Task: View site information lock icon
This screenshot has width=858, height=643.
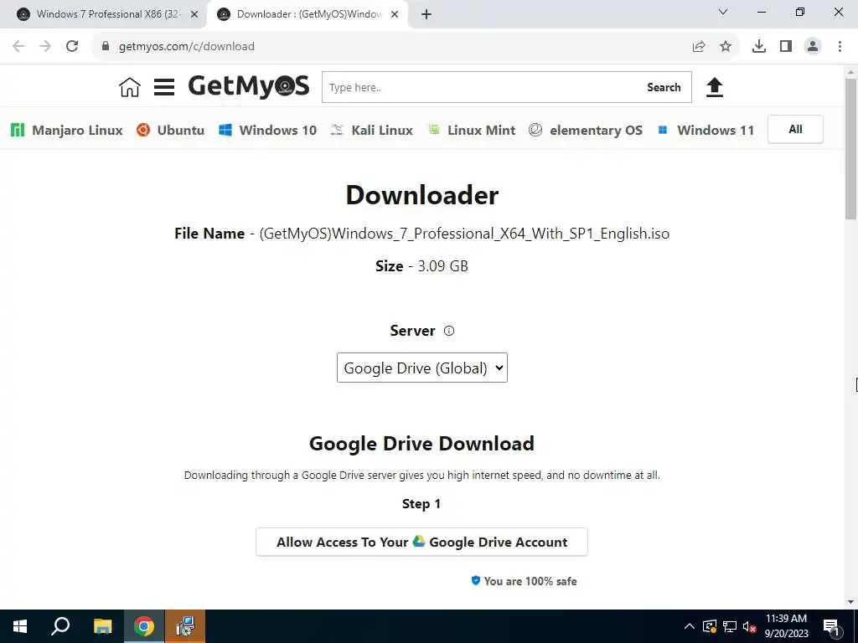Action: coord(106,47)
